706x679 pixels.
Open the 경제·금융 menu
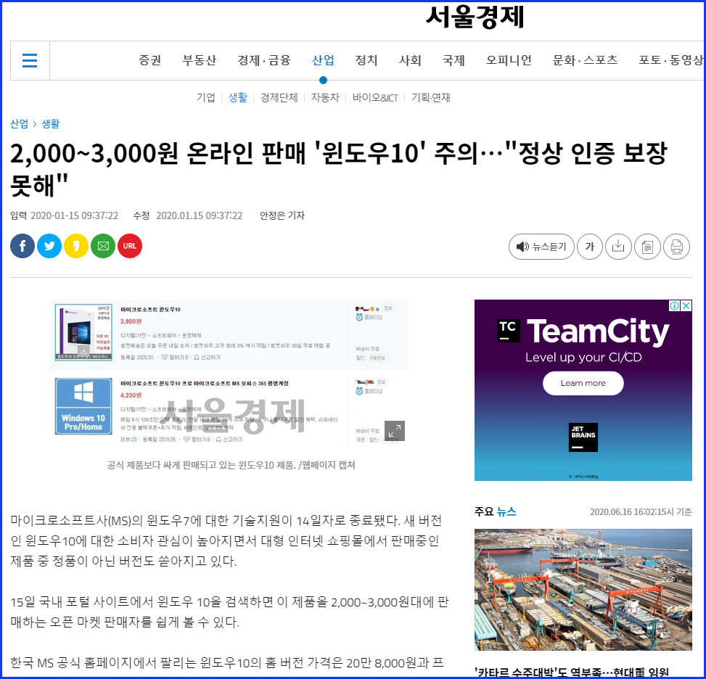click(x=264, y=60)
